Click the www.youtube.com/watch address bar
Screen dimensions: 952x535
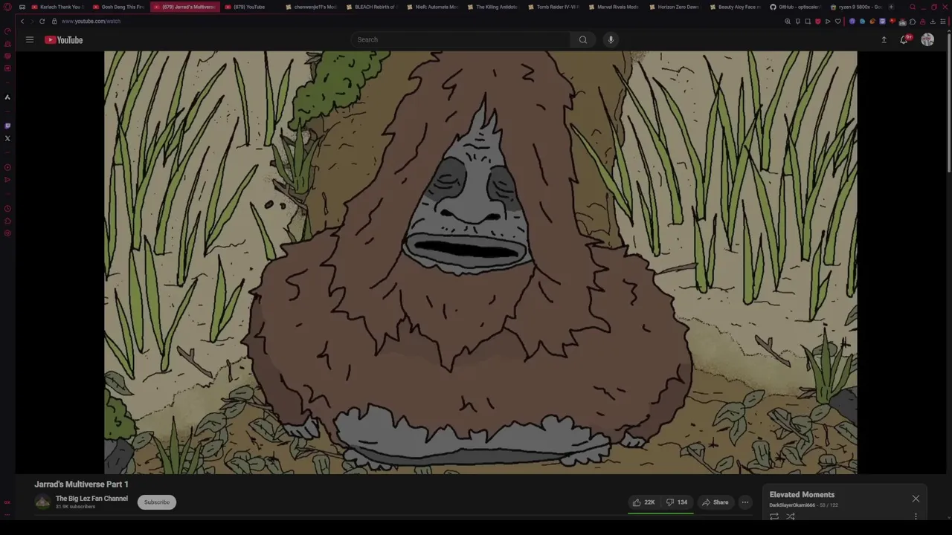point(91,22)
